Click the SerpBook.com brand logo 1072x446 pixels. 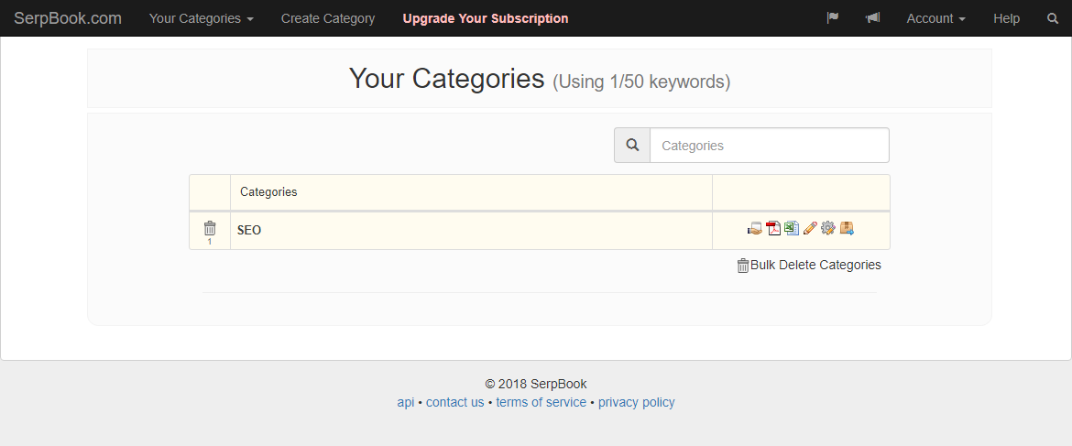pyautogui.click(x=68, y=18)
